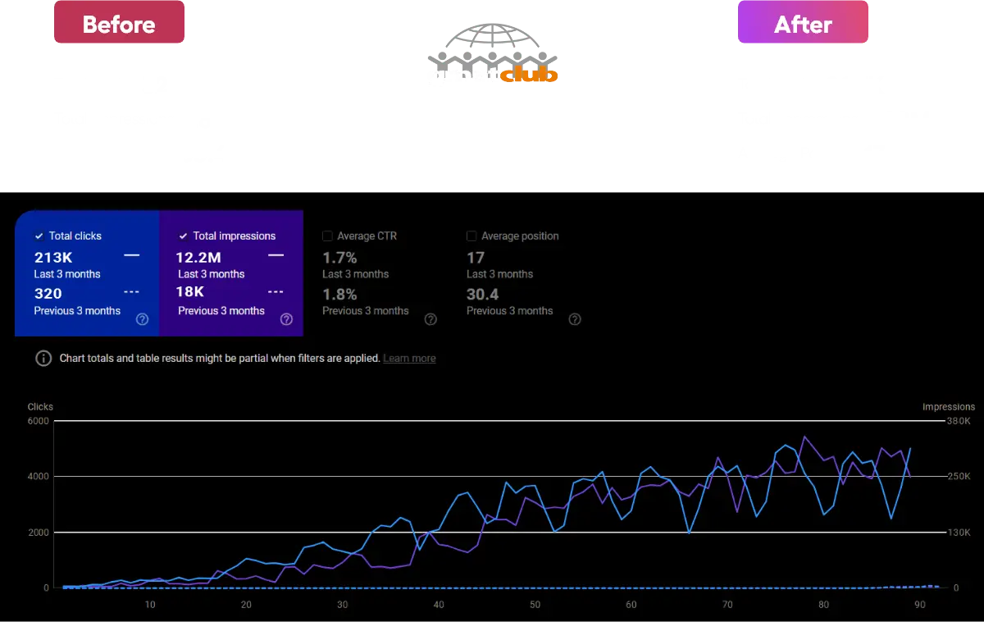Click the Before badge
The width and height of the screenshot is (984, 622).
(x=119, y=24)
